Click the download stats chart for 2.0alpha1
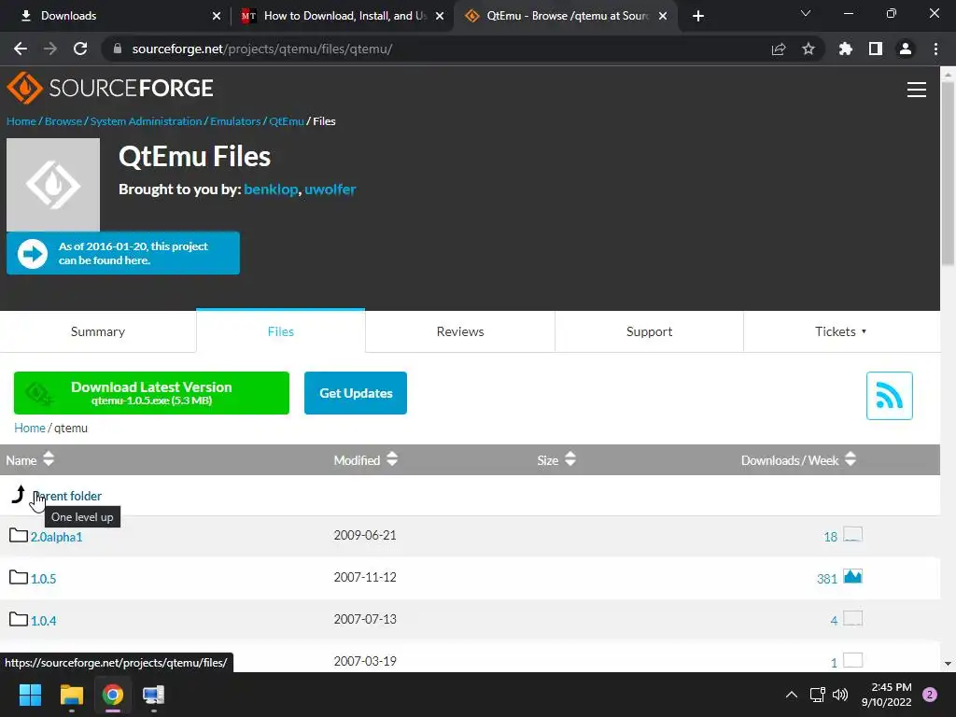 coord(852,535)
